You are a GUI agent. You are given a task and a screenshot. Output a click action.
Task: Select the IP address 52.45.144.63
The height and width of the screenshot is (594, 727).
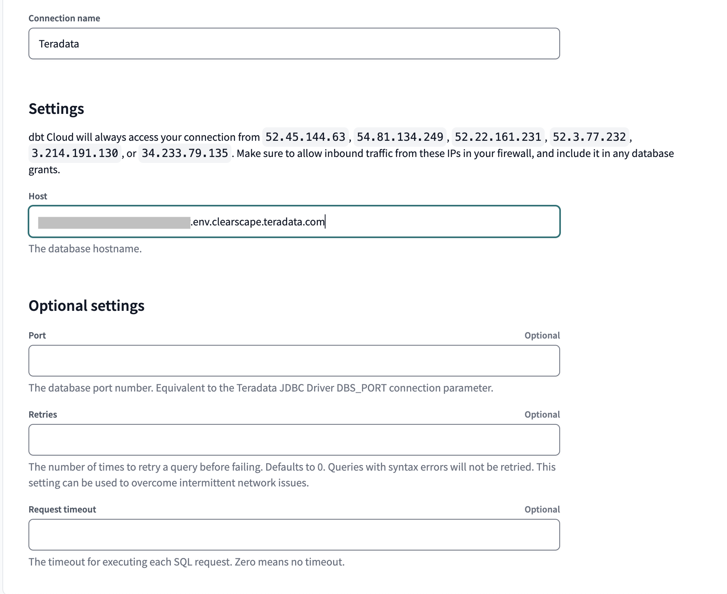point(305,137)
